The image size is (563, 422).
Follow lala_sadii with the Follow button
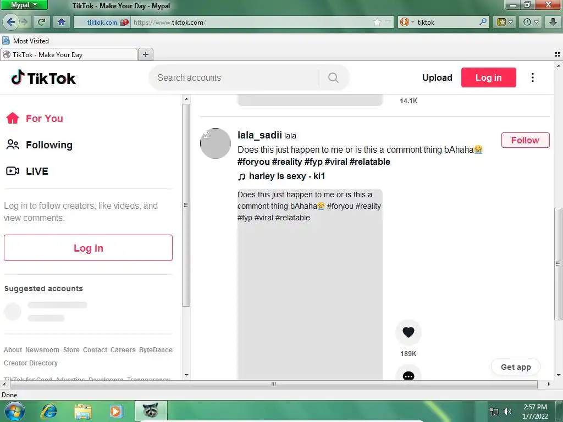525,140
